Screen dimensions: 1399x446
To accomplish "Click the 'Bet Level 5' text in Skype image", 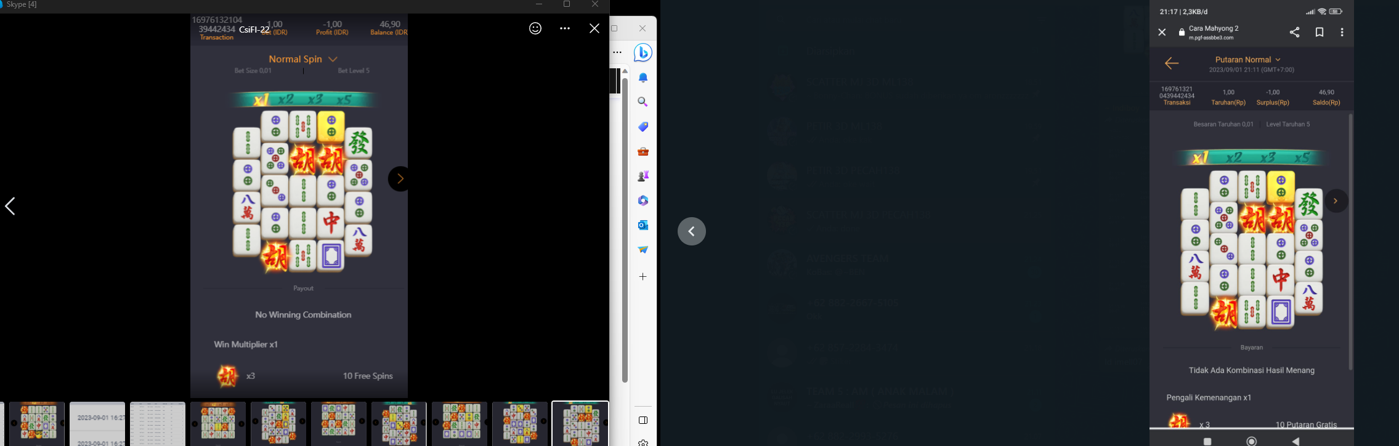I will 354,71.
